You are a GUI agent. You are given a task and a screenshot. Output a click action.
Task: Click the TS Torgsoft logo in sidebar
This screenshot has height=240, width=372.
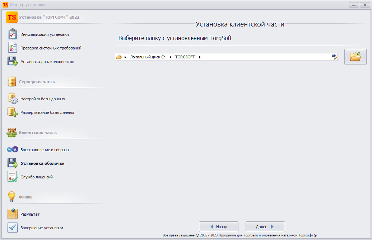(x=12, y=17)
